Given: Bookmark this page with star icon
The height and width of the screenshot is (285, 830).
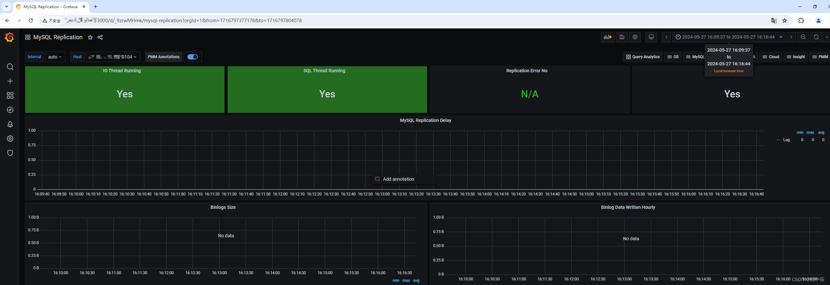Looking at the screenshot, I should point(785,21).
